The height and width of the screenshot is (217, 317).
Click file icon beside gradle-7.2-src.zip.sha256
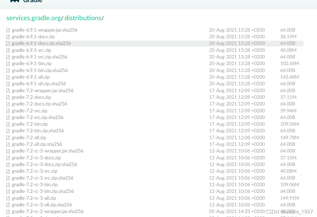[x=8, y=117]
